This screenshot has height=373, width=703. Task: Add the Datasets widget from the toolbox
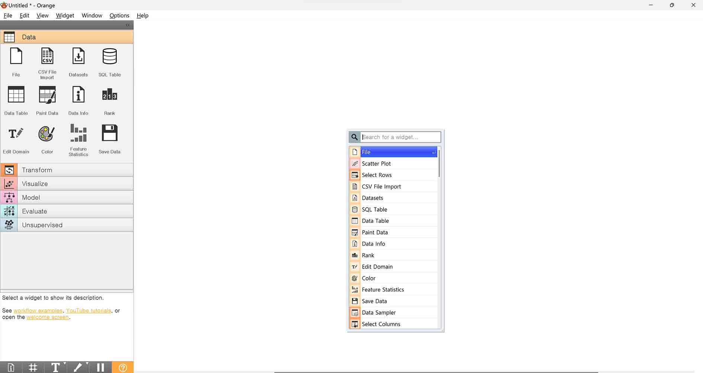78,62
